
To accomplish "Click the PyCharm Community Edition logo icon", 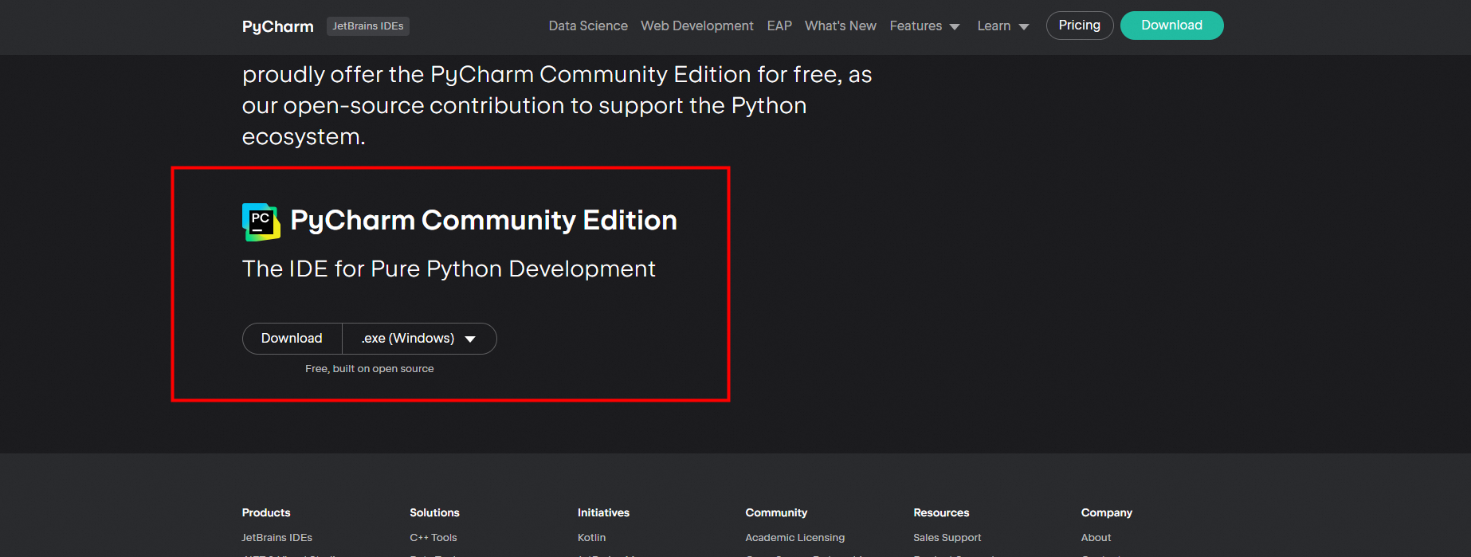I will [x=261, y=222].
